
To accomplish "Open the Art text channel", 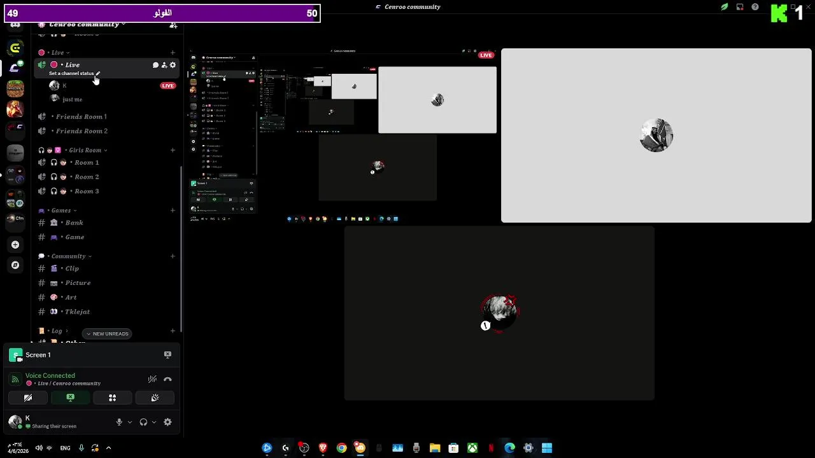I will tap(108, 297).
